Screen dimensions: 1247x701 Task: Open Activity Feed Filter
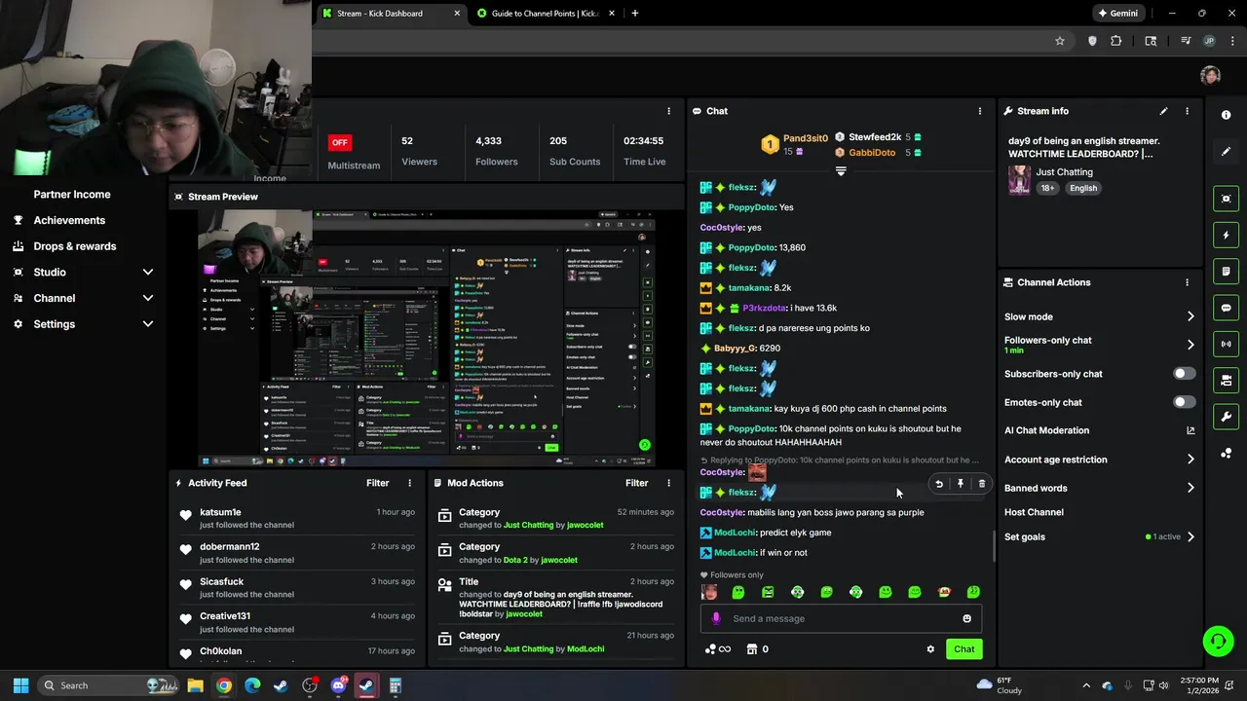(x=378, y=483)
